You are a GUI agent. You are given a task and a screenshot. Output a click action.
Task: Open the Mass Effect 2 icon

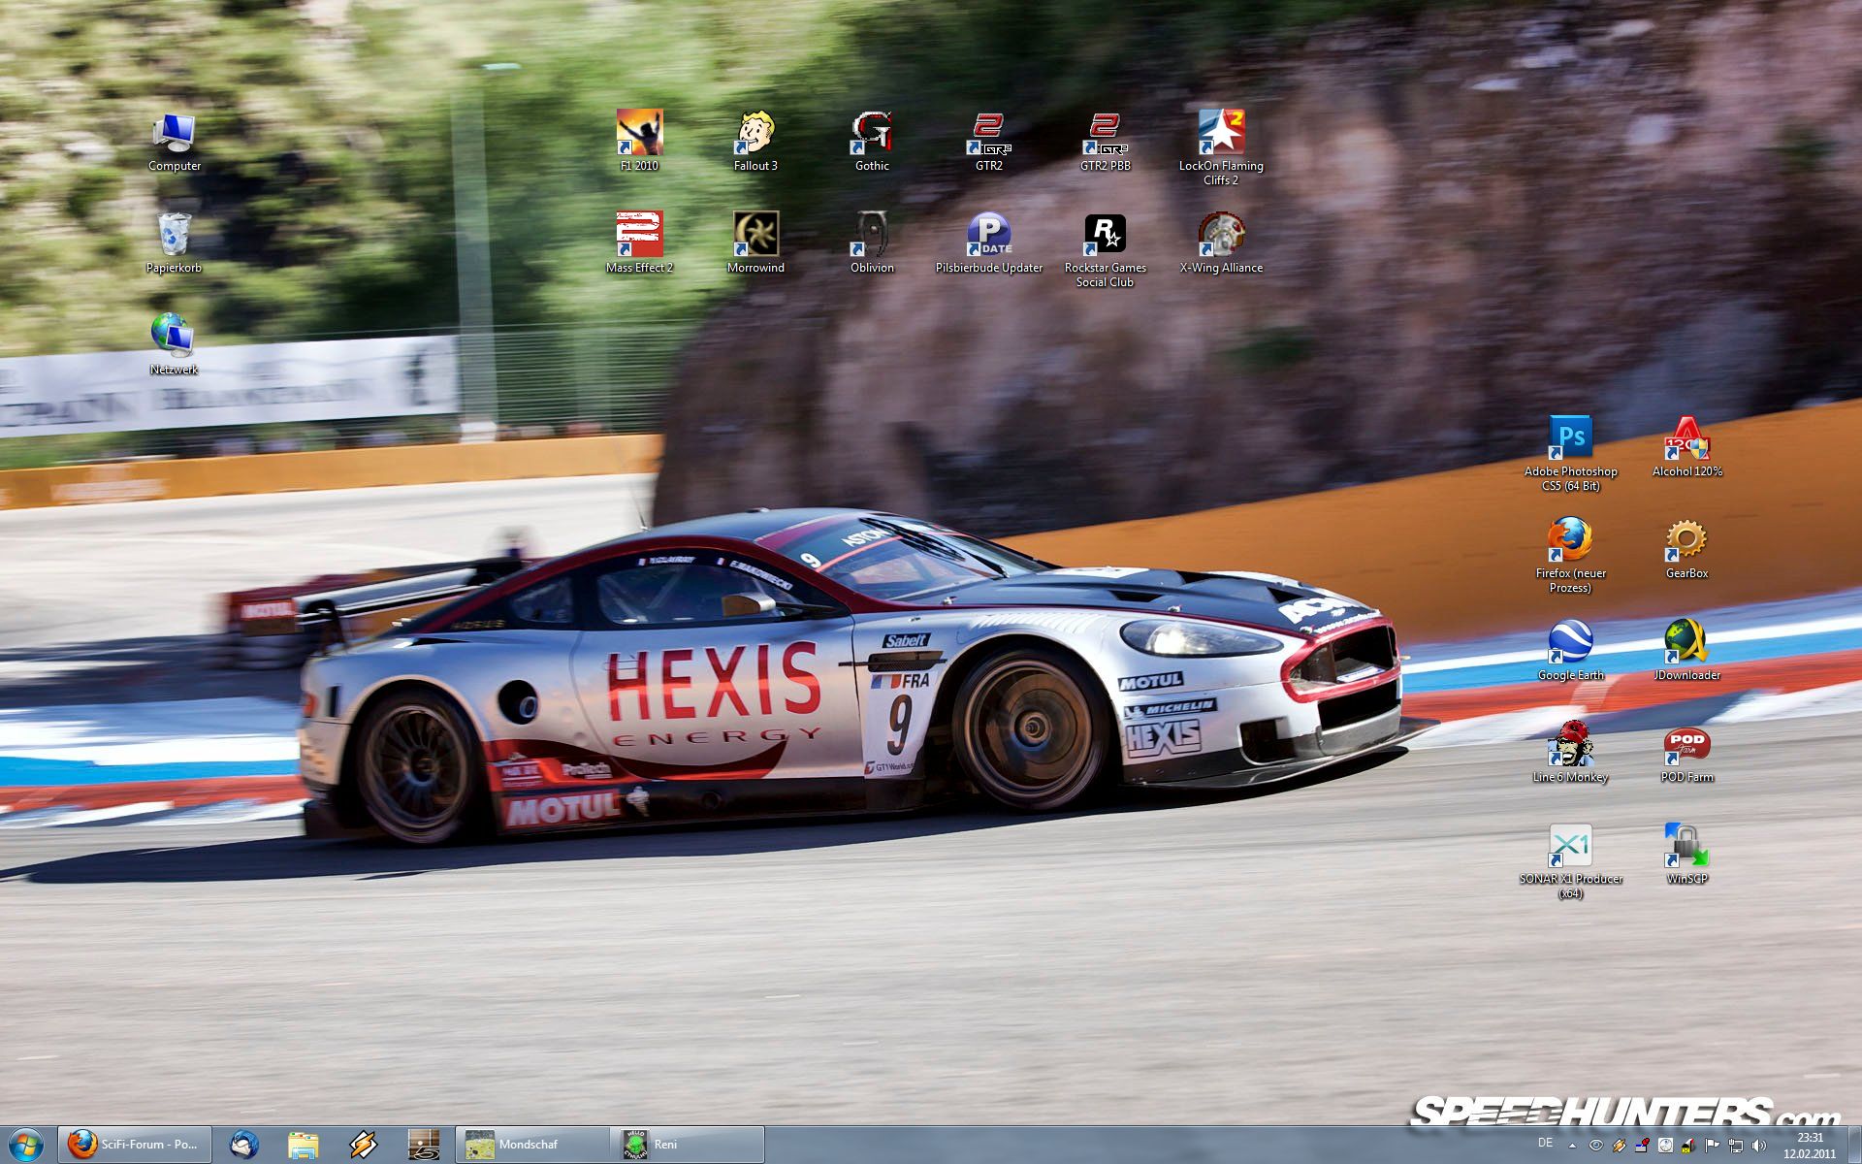(x=639, y=236)
